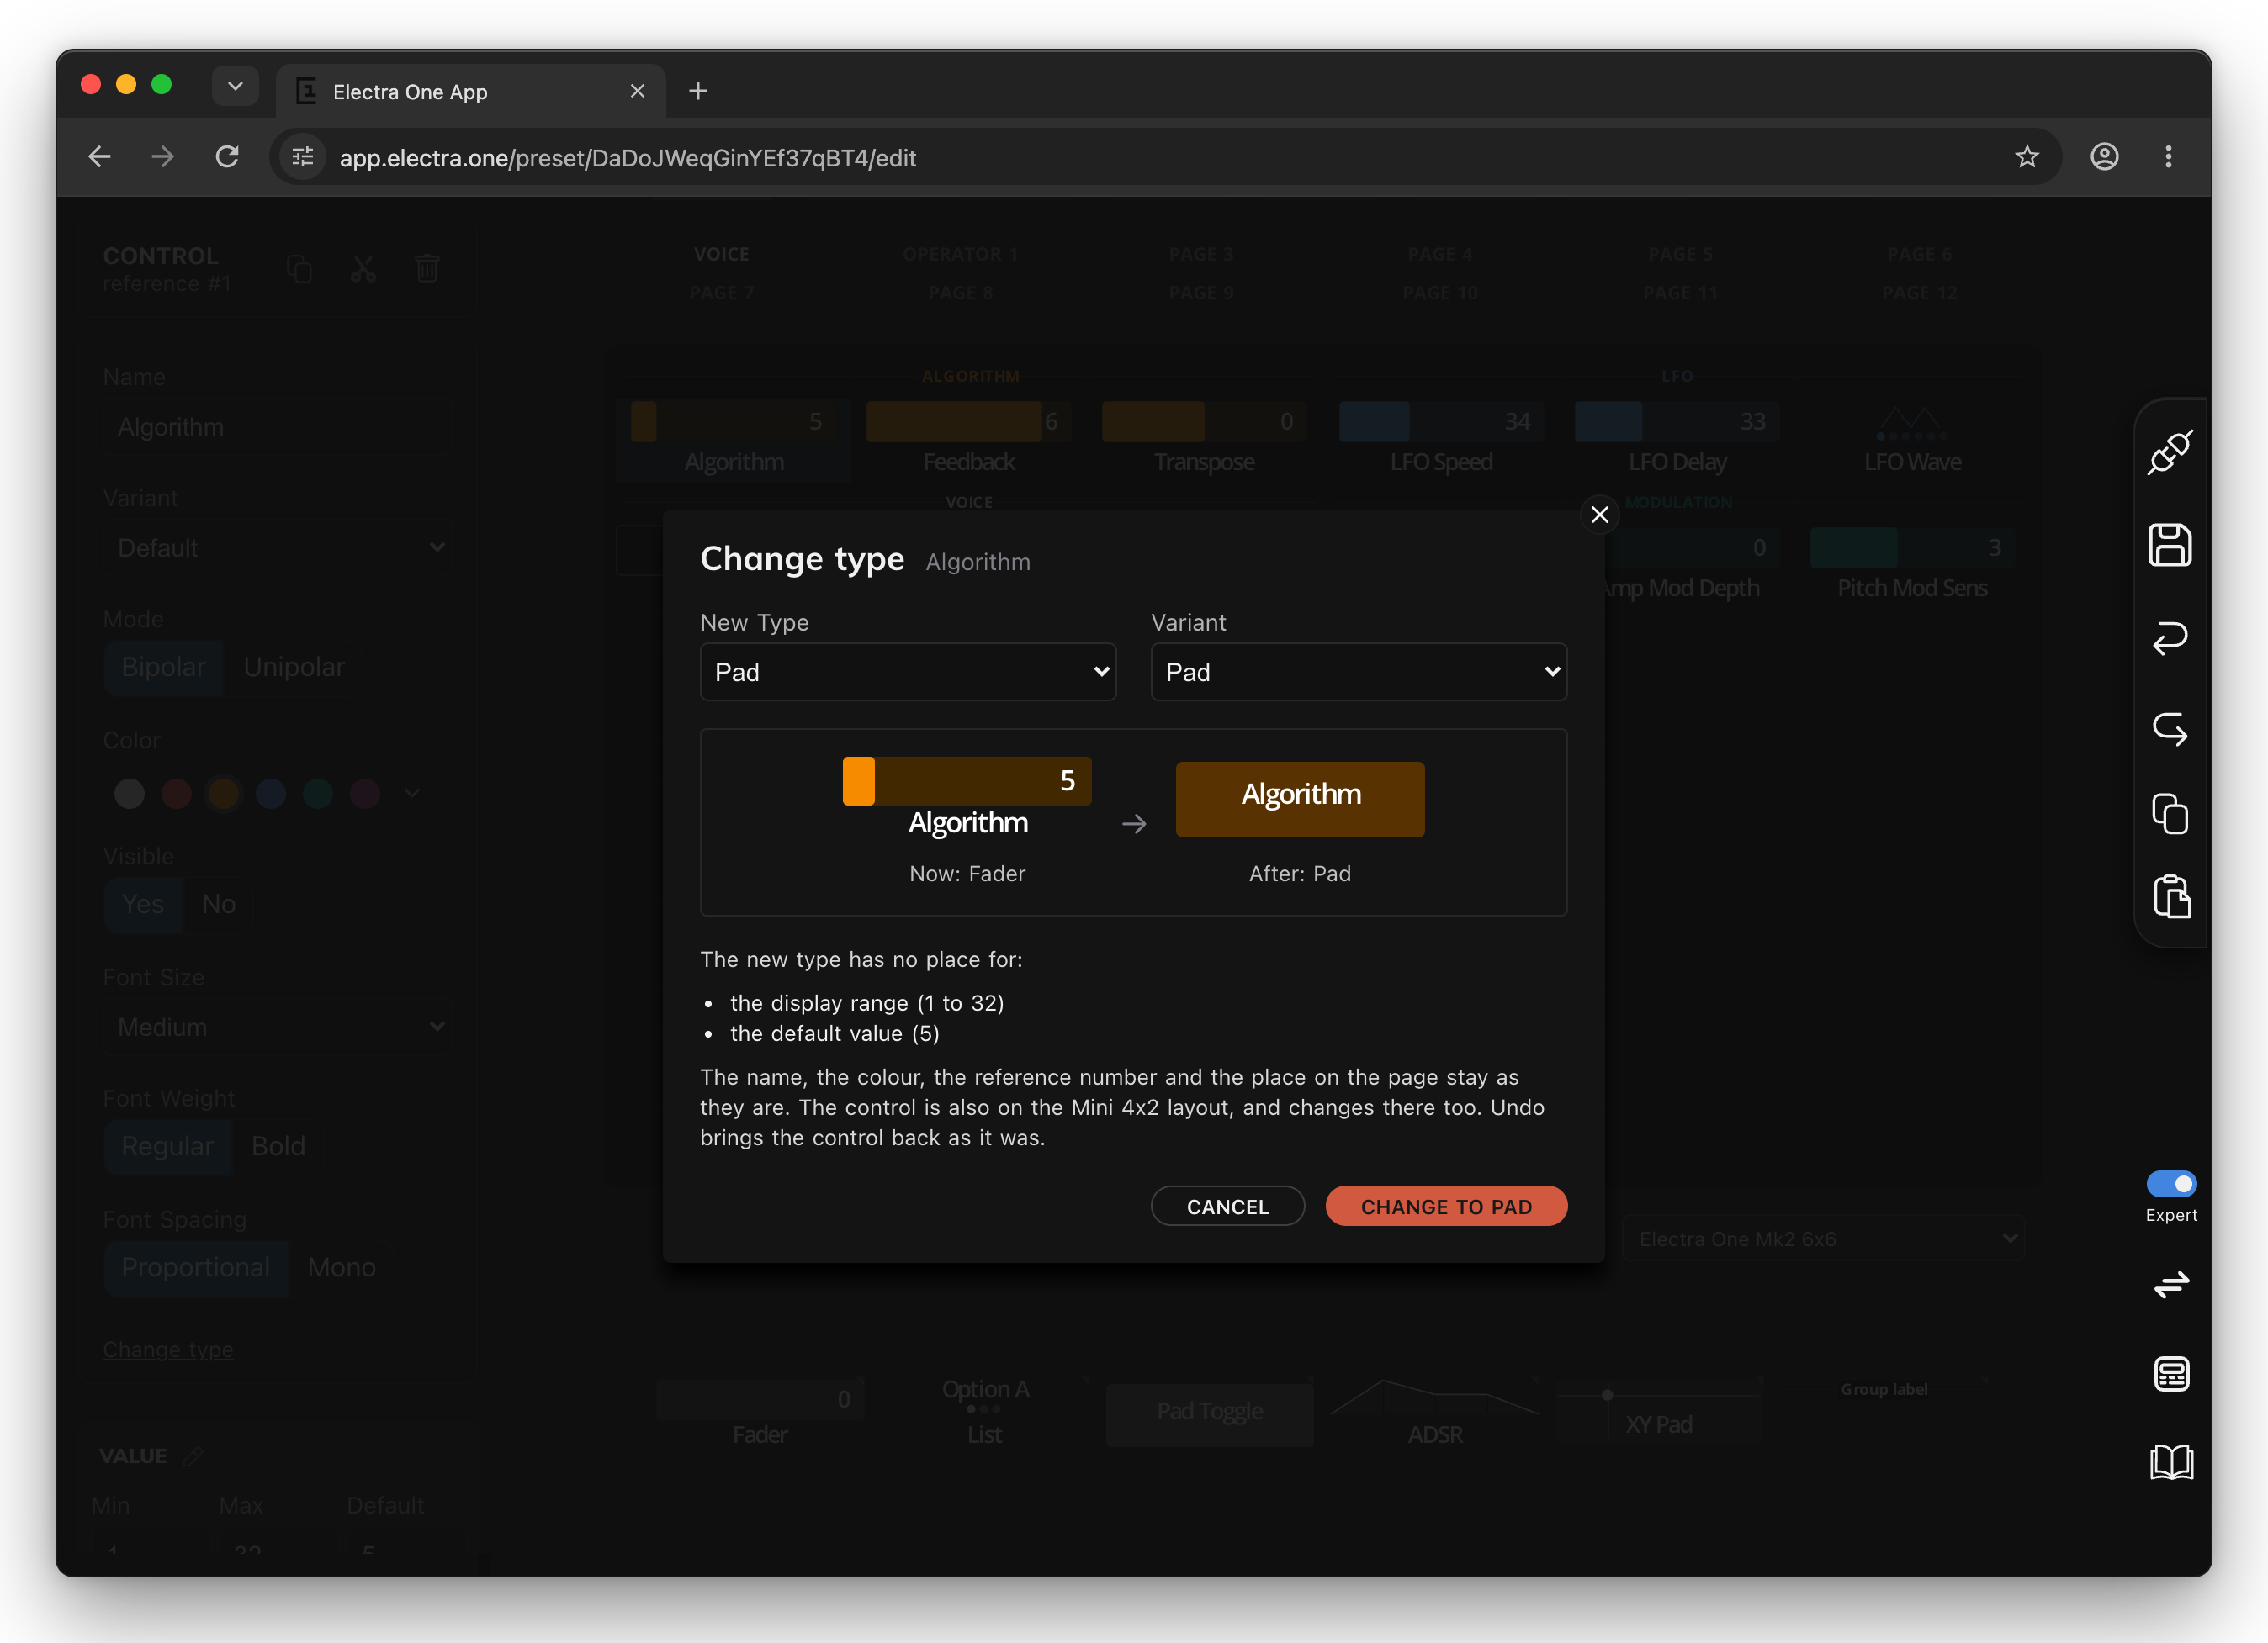Choose Bold font weight
This screenshot has width=2268, height=1643.
pos(278,1145)
